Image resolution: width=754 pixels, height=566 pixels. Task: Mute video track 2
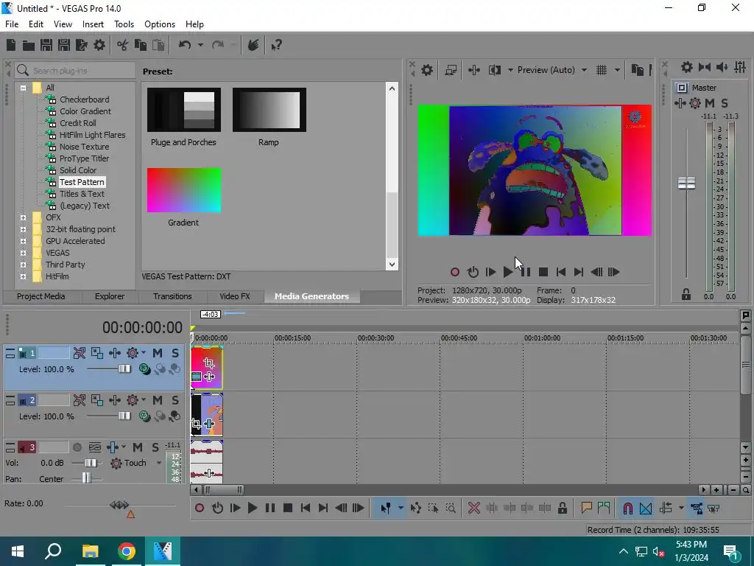pos(158,400)
